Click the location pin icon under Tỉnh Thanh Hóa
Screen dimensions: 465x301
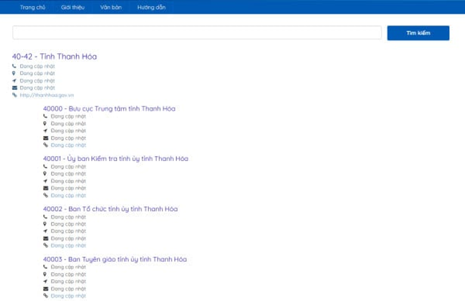[x=14, y=73]
